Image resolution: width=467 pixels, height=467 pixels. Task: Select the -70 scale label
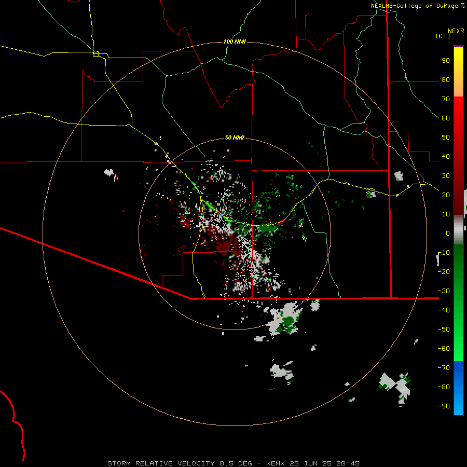(444, 368)
